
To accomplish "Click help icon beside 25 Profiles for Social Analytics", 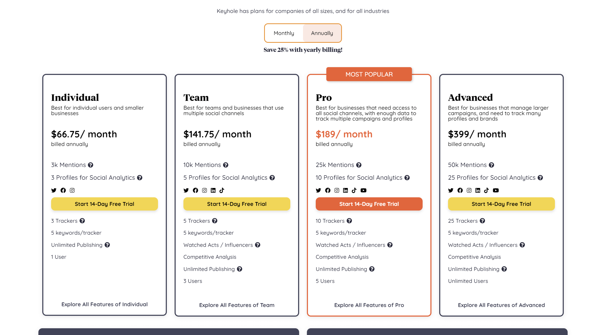I will coord(540,178).
